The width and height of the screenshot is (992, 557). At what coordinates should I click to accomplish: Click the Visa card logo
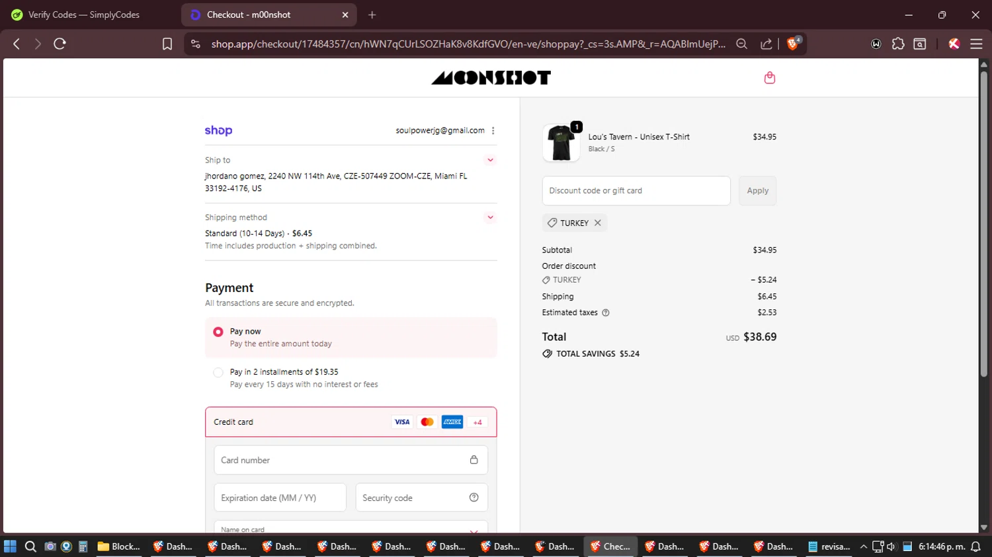(402, 422)
